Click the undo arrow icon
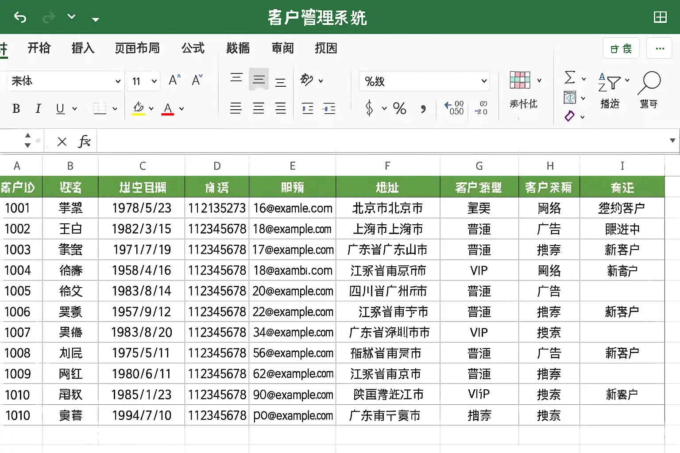 pos(20,17)
